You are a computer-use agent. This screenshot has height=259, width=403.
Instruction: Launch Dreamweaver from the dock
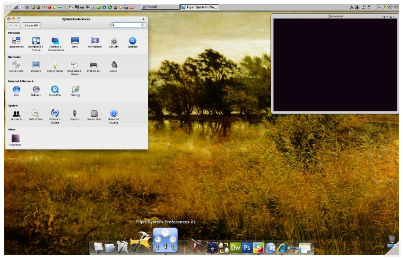[235, 248]
